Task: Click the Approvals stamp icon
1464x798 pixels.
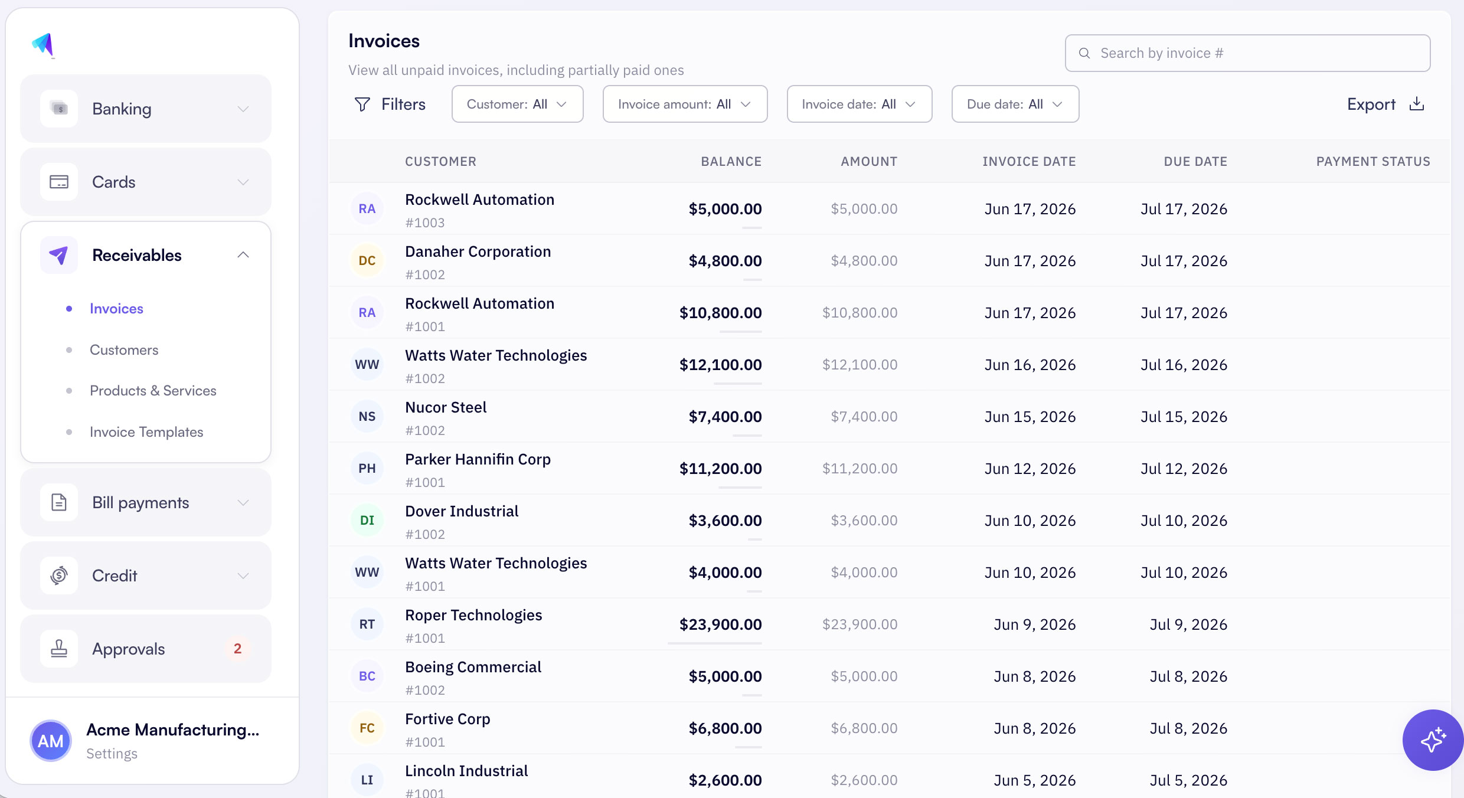Action: tap(59, 649)
